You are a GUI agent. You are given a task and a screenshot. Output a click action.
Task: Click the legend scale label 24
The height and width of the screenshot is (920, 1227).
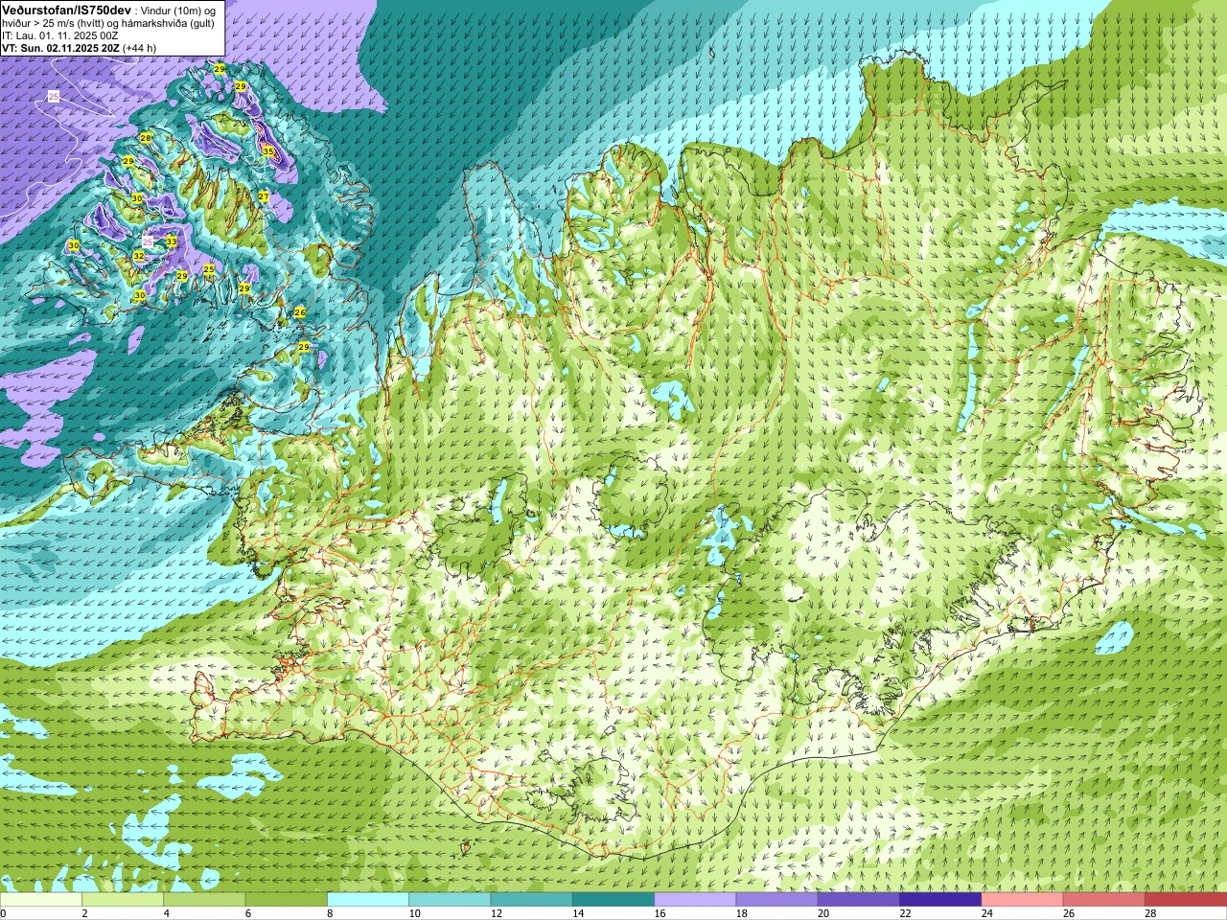(986, 913)
